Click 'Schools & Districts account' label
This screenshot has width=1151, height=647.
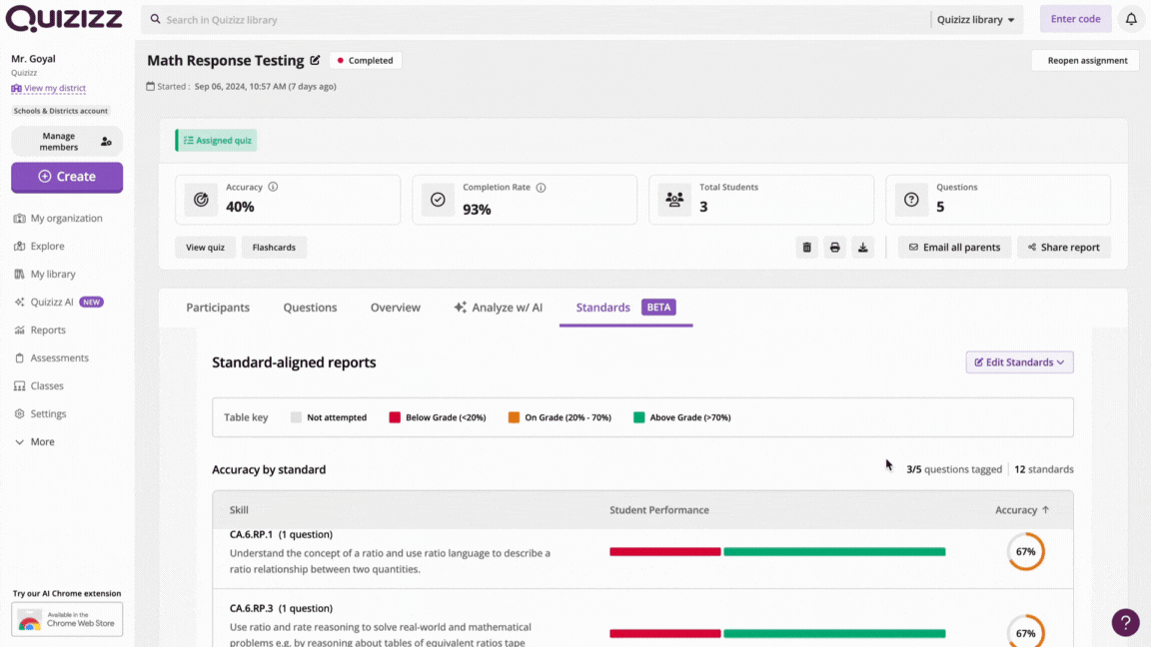61,111
